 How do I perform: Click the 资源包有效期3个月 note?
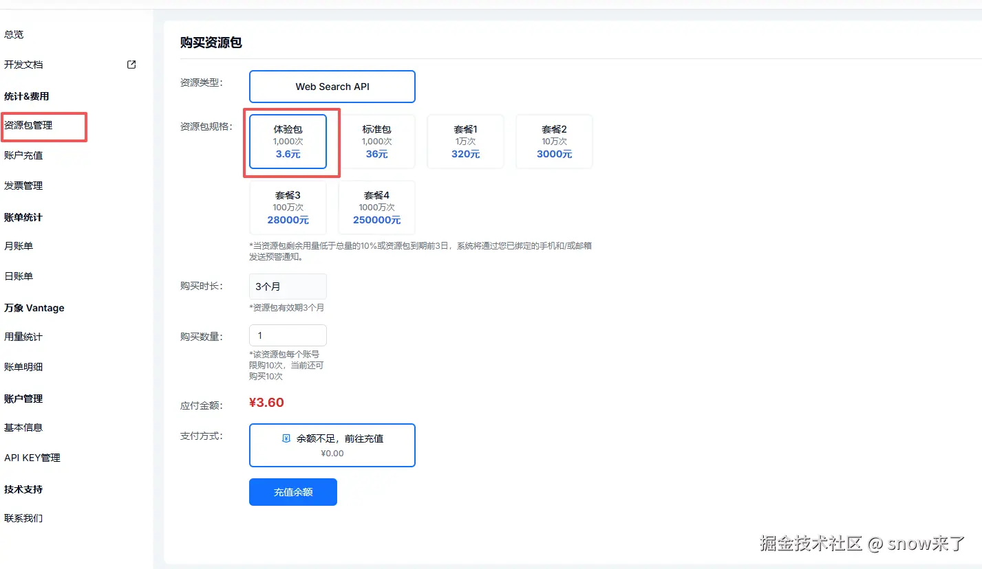287,308
